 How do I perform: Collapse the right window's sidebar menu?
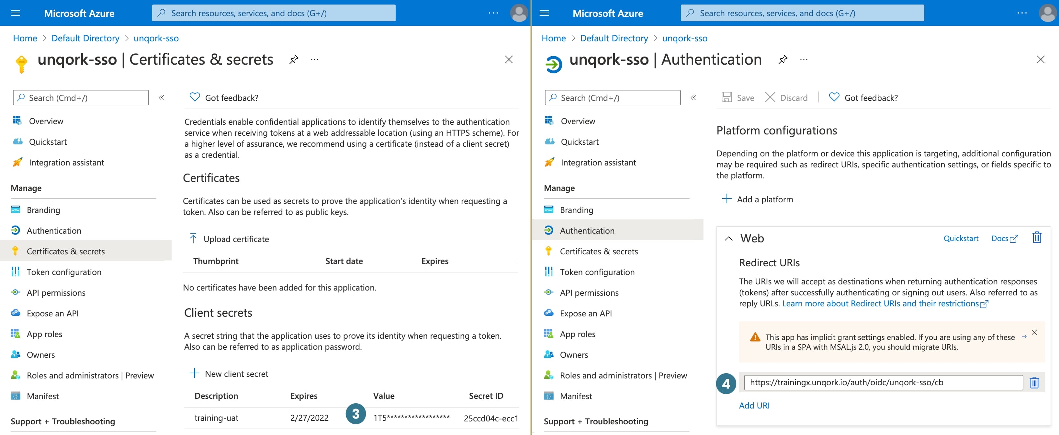pos(693,98)
